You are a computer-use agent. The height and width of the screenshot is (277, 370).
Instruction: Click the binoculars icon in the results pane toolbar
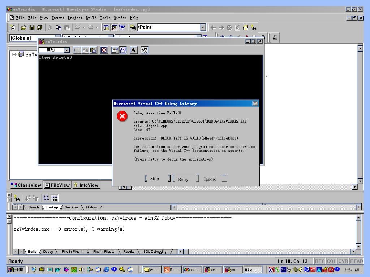coord(17,198)
